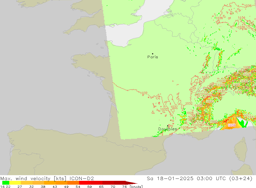Click the 'Max. wind velocity [kts] ICON-D2' title

(x=47, y=178)
